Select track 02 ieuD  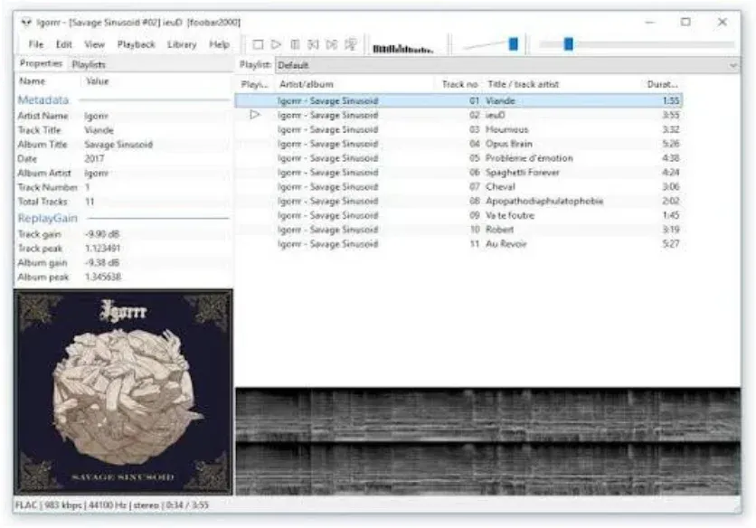click(458, 115)
